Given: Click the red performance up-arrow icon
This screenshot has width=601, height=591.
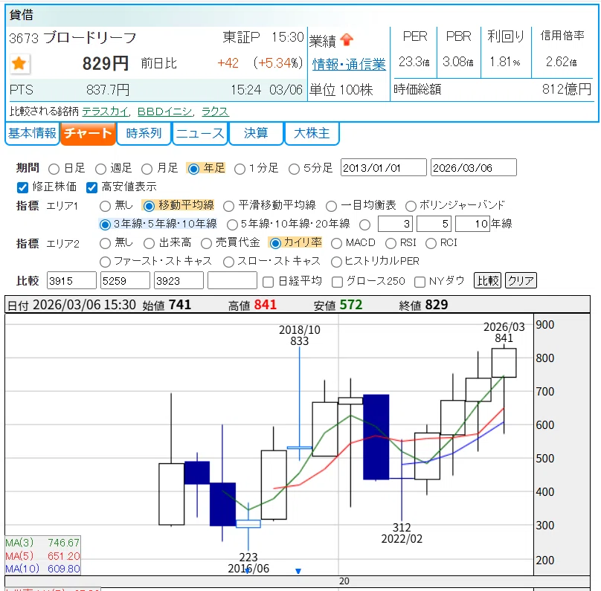Looking at the screenshot, I should tap(347, 40).
